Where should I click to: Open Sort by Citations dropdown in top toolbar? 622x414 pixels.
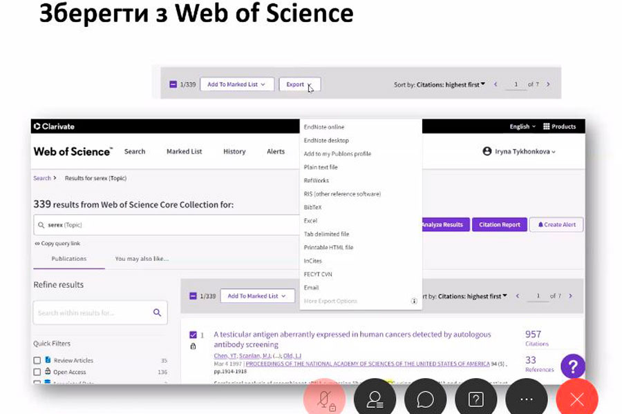440,84
